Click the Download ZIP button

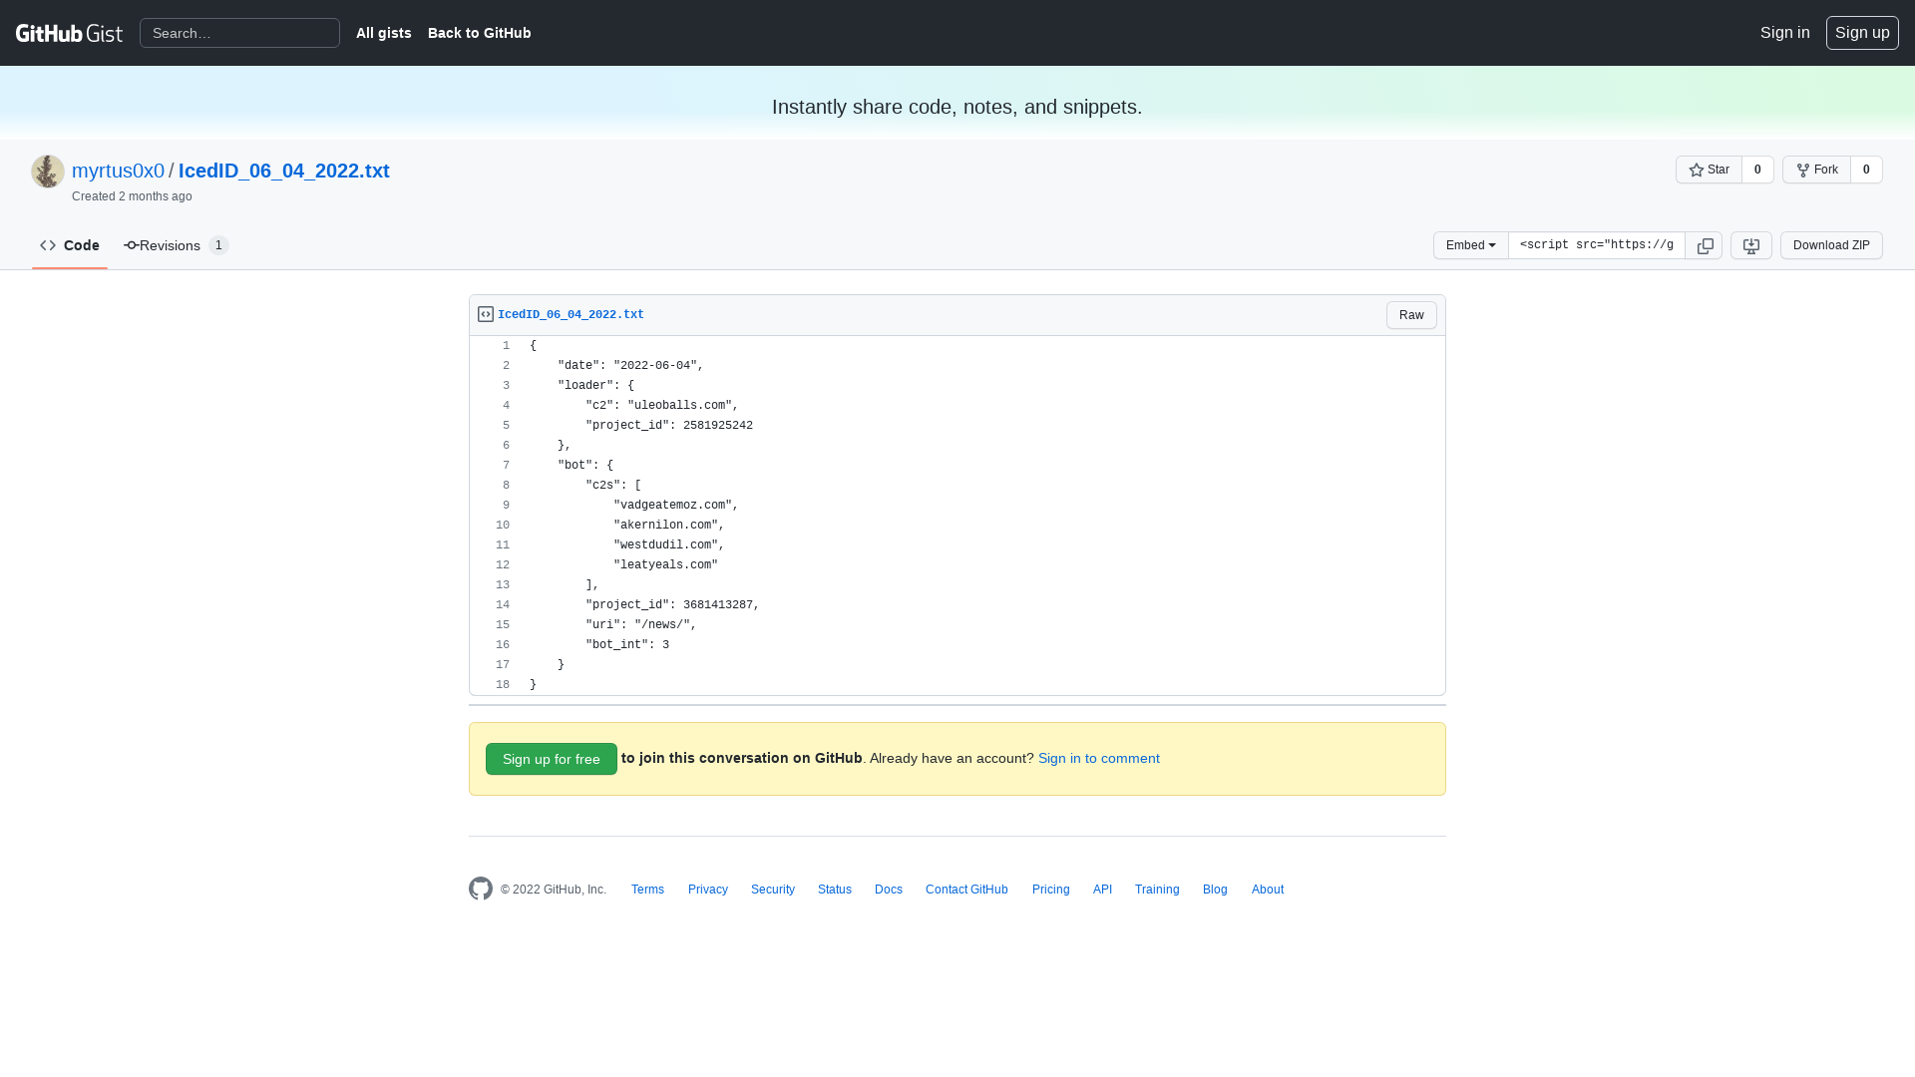[x=1831, y=245]
